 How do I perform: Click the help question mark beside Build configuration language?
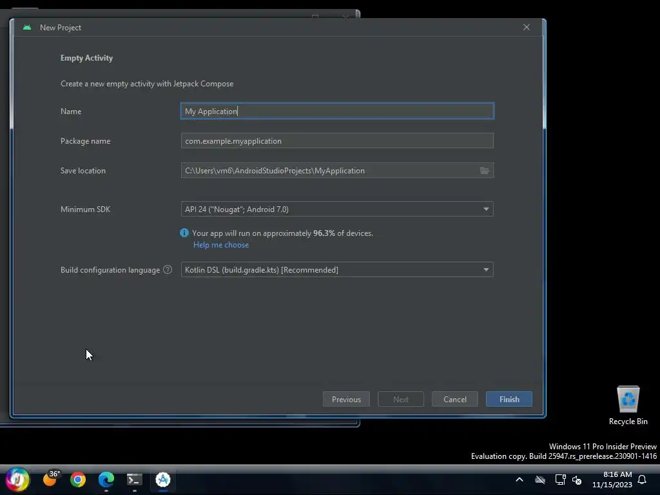pos(168,270)
